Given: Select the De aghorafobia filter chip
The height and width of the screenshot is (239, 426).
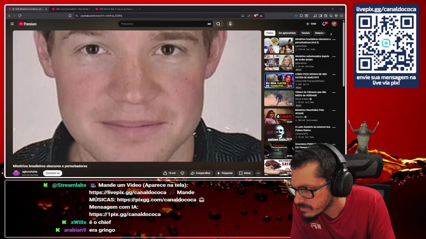Looking at the screenshot, I should (287, 33).
